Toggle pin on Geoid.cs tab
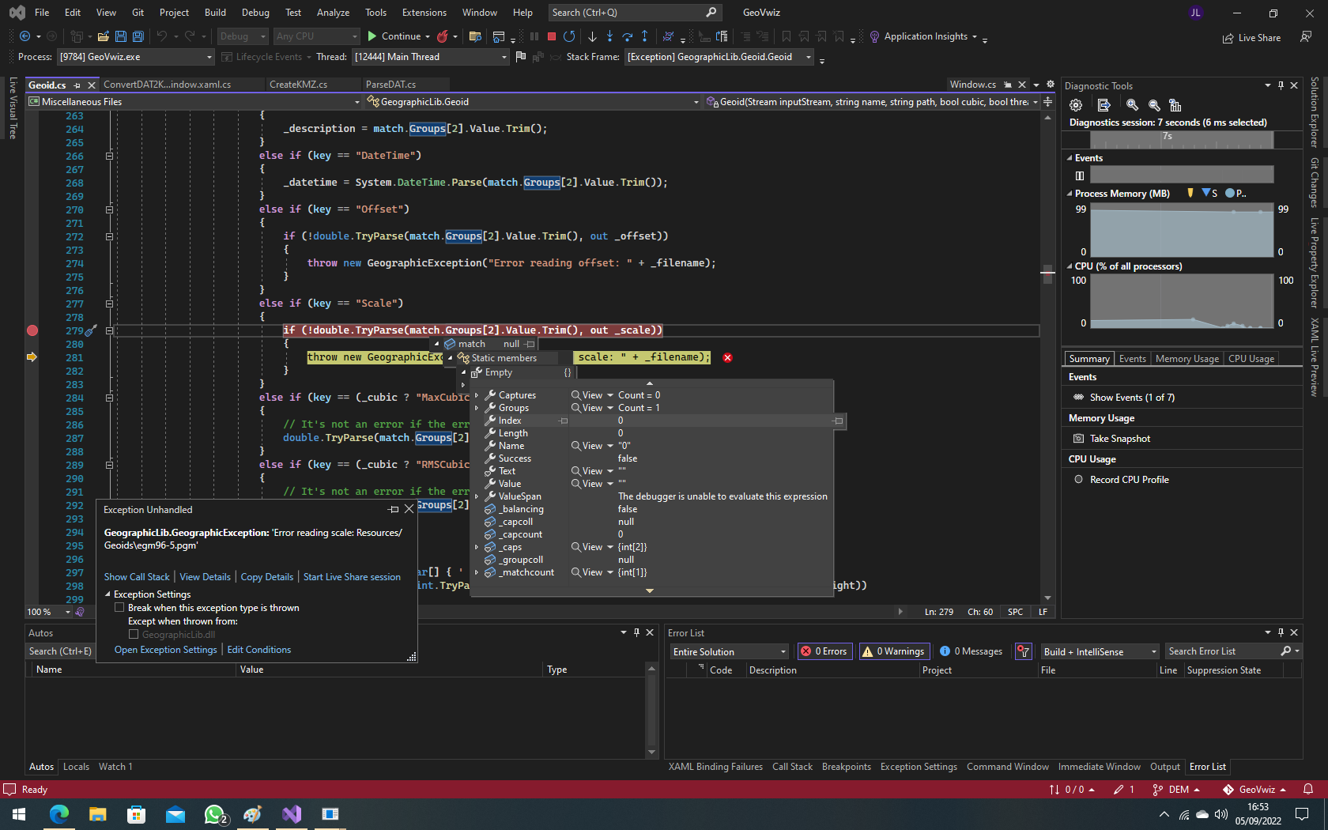This screenshot has height=830, width=1328. click(x=77, y=85)
